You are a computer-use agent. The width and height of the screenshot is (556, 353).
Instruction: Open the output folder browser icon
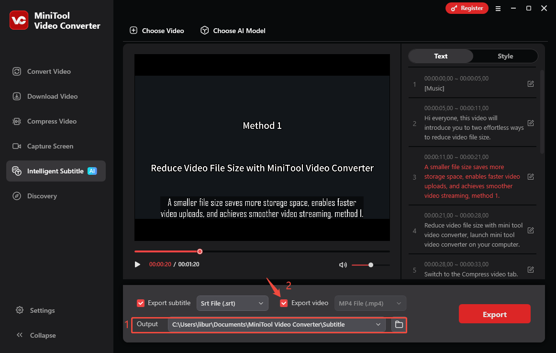pyautogui.click(x=399, y=324)
